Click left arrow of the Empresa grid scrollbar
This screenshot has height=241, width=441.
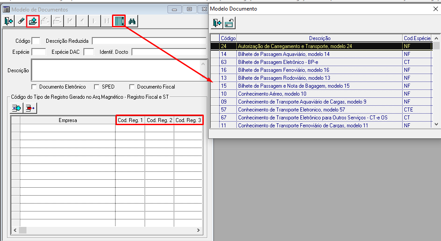tap(14, 230)
